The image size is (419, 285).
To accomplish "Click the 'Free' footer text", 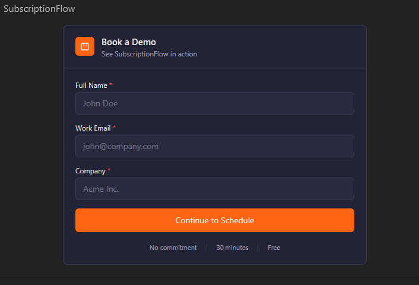I will (x=274, y=248).
